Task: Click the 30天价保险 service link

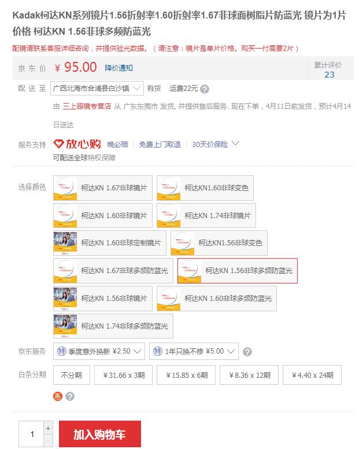Action: (210, 145)
